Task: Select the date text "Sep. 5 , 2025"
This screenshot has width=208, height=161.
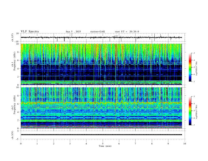Action: [73, 32]
